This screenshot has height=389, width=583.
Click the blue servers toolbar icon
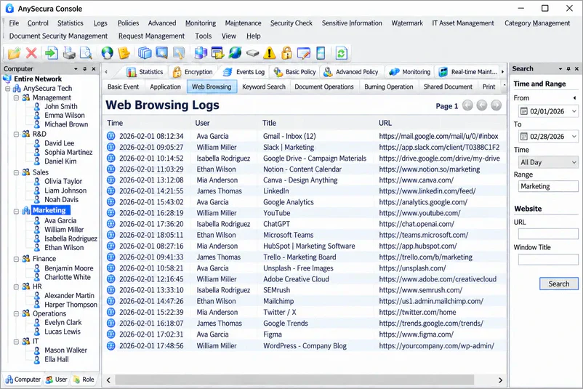pyautogui.click(x=201, y=53)
